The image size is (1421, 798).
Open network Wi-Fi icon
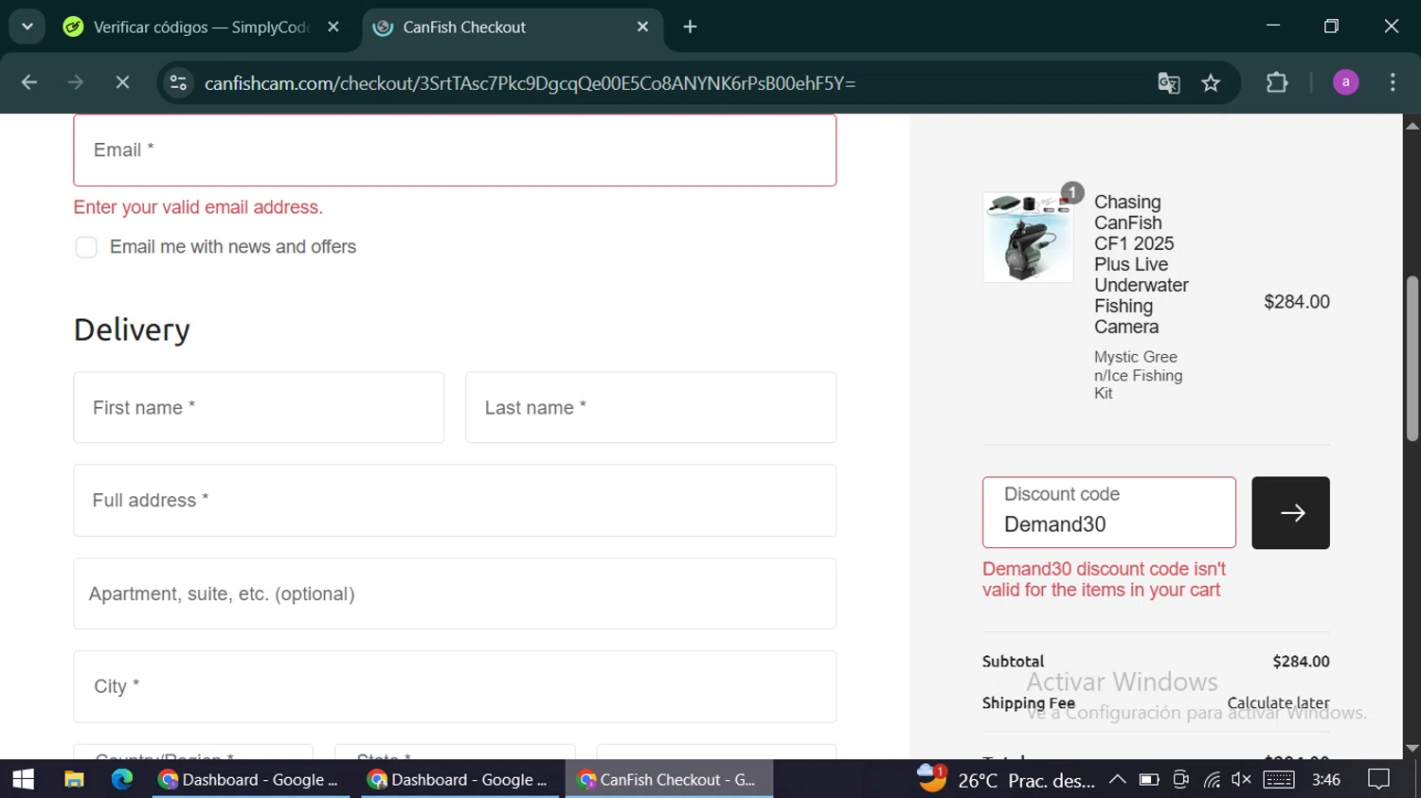pyautogui.click(x=1212, y=779)
